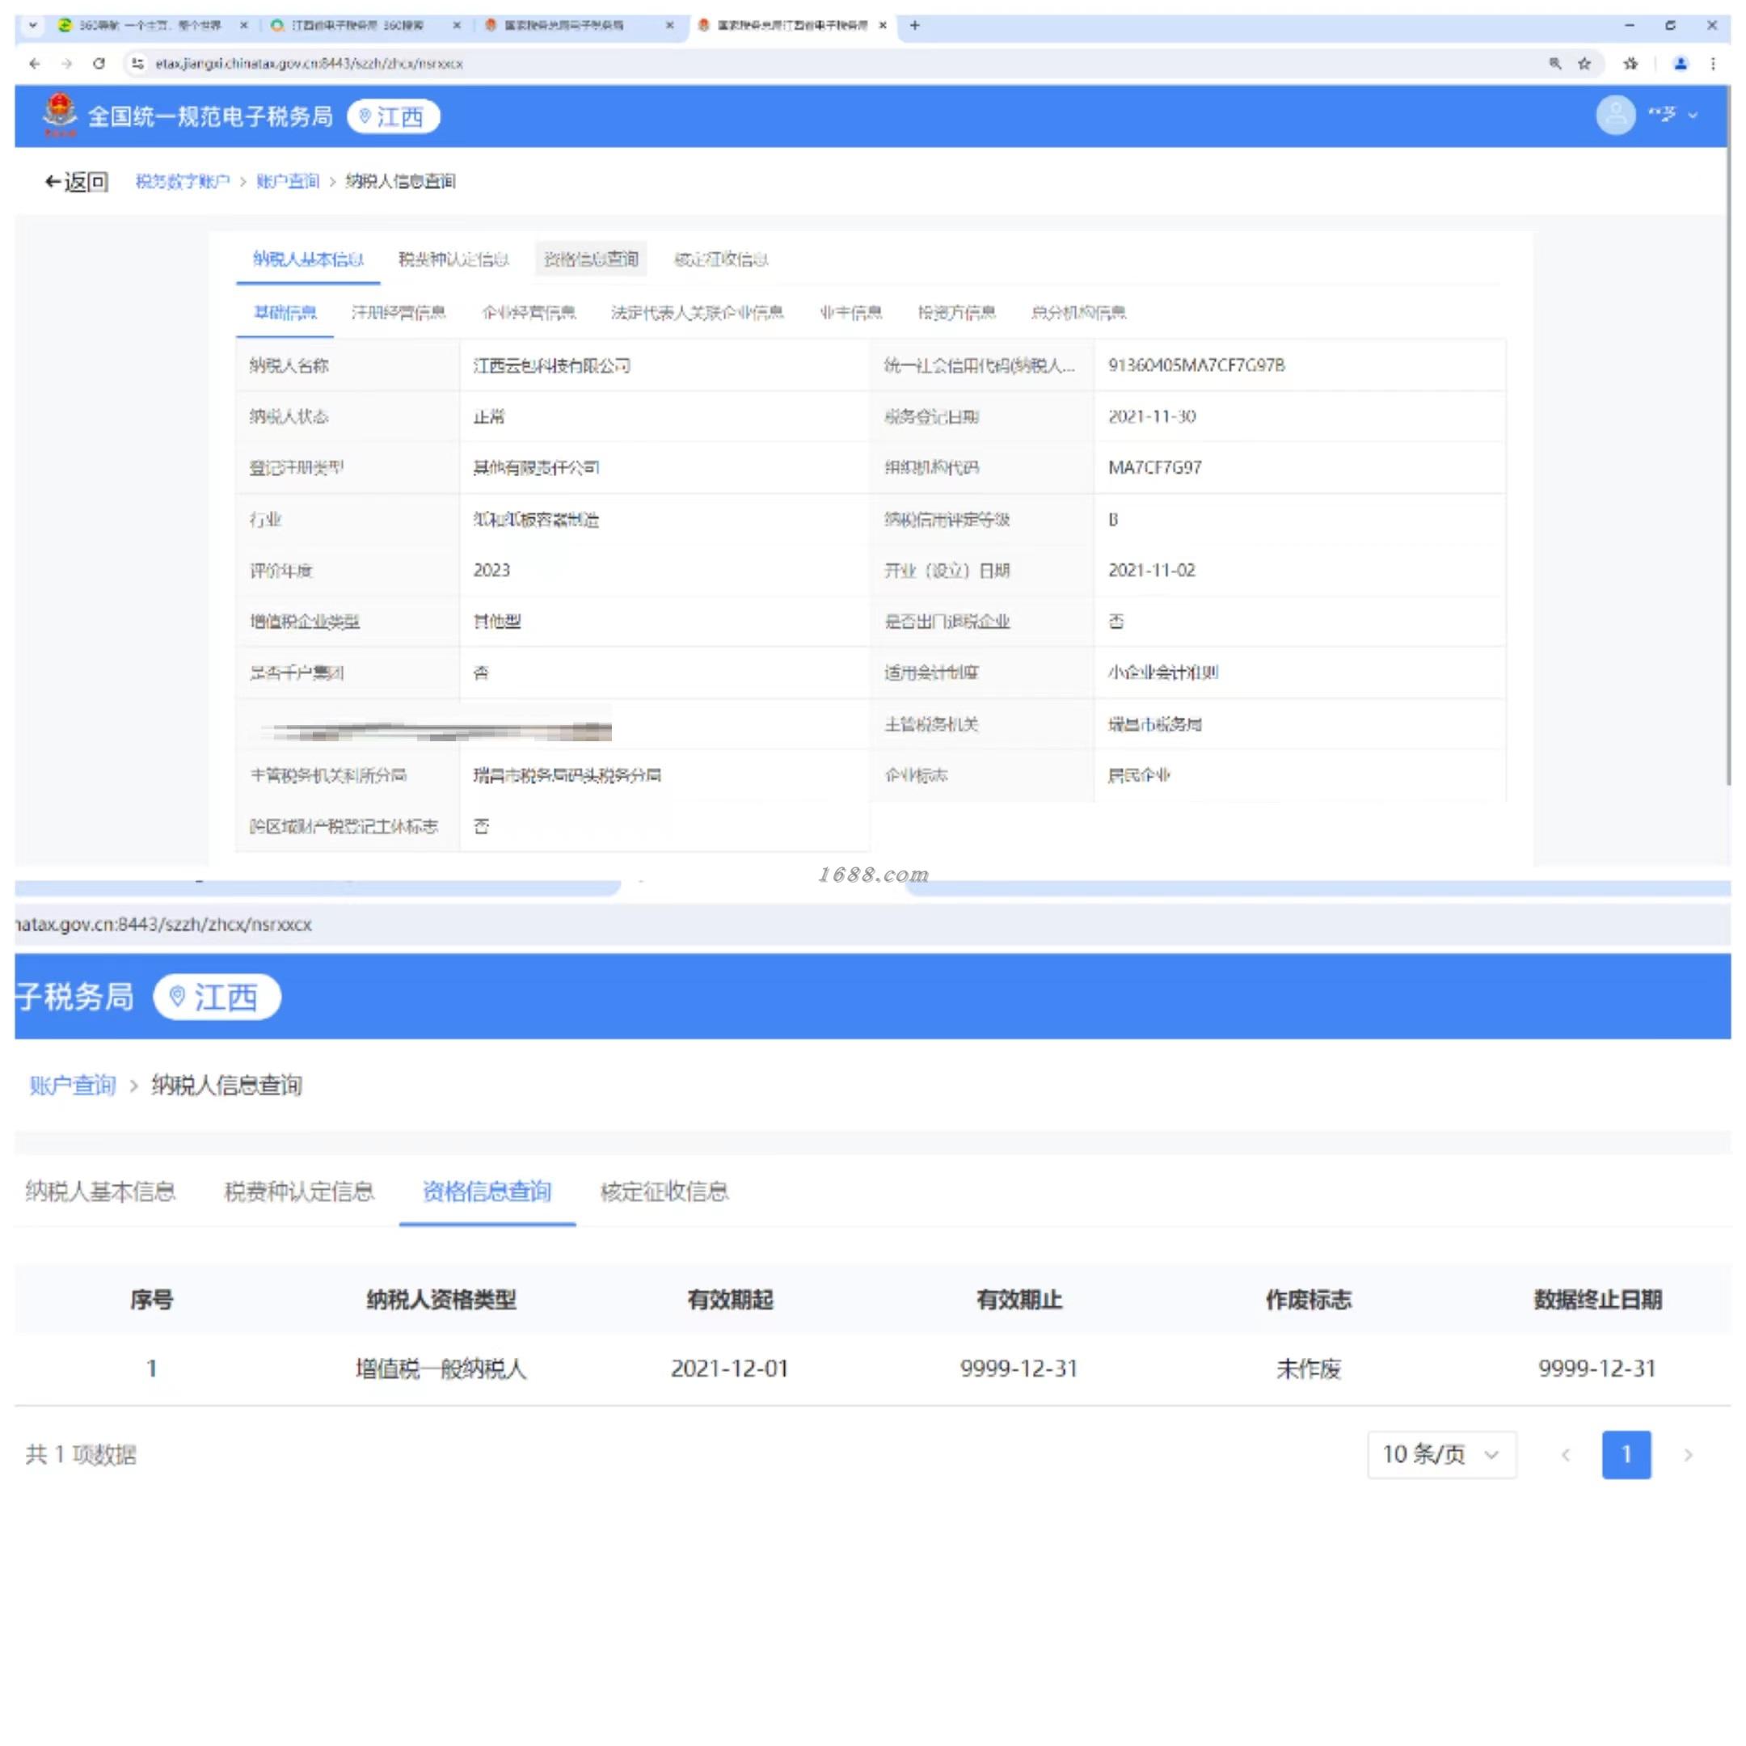
Task: Click the browser back arrow icon
Action: click(x=34, y=63)
